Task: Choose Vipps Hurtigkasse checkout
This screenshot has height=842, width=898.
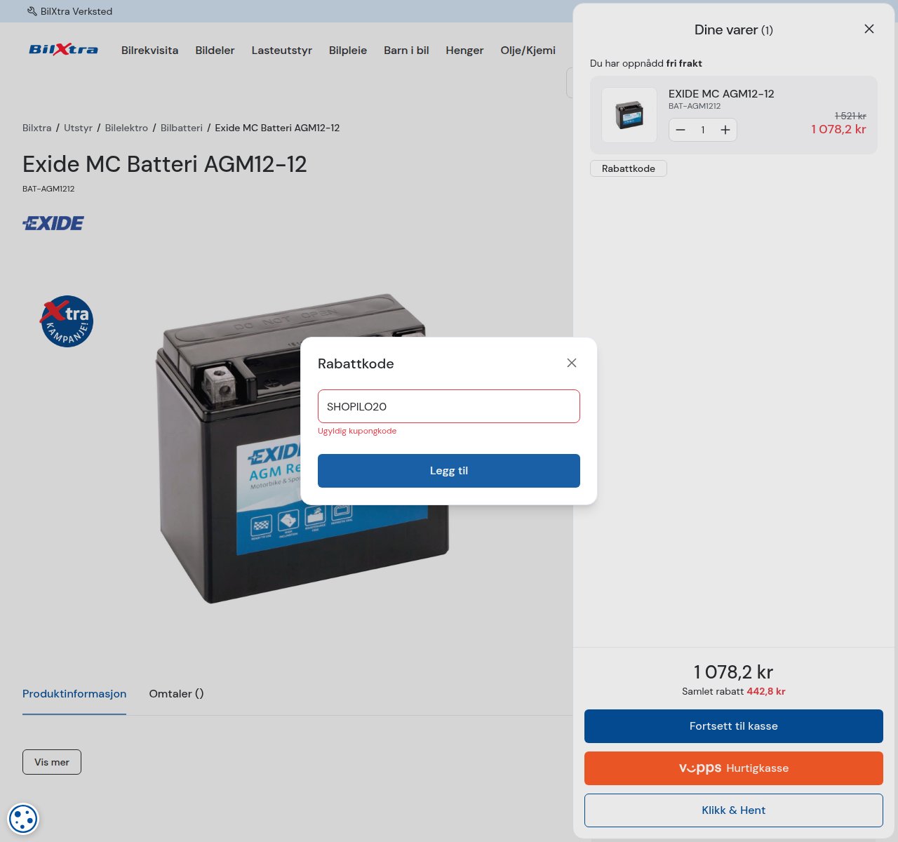Action: click(x=734, y=768)
